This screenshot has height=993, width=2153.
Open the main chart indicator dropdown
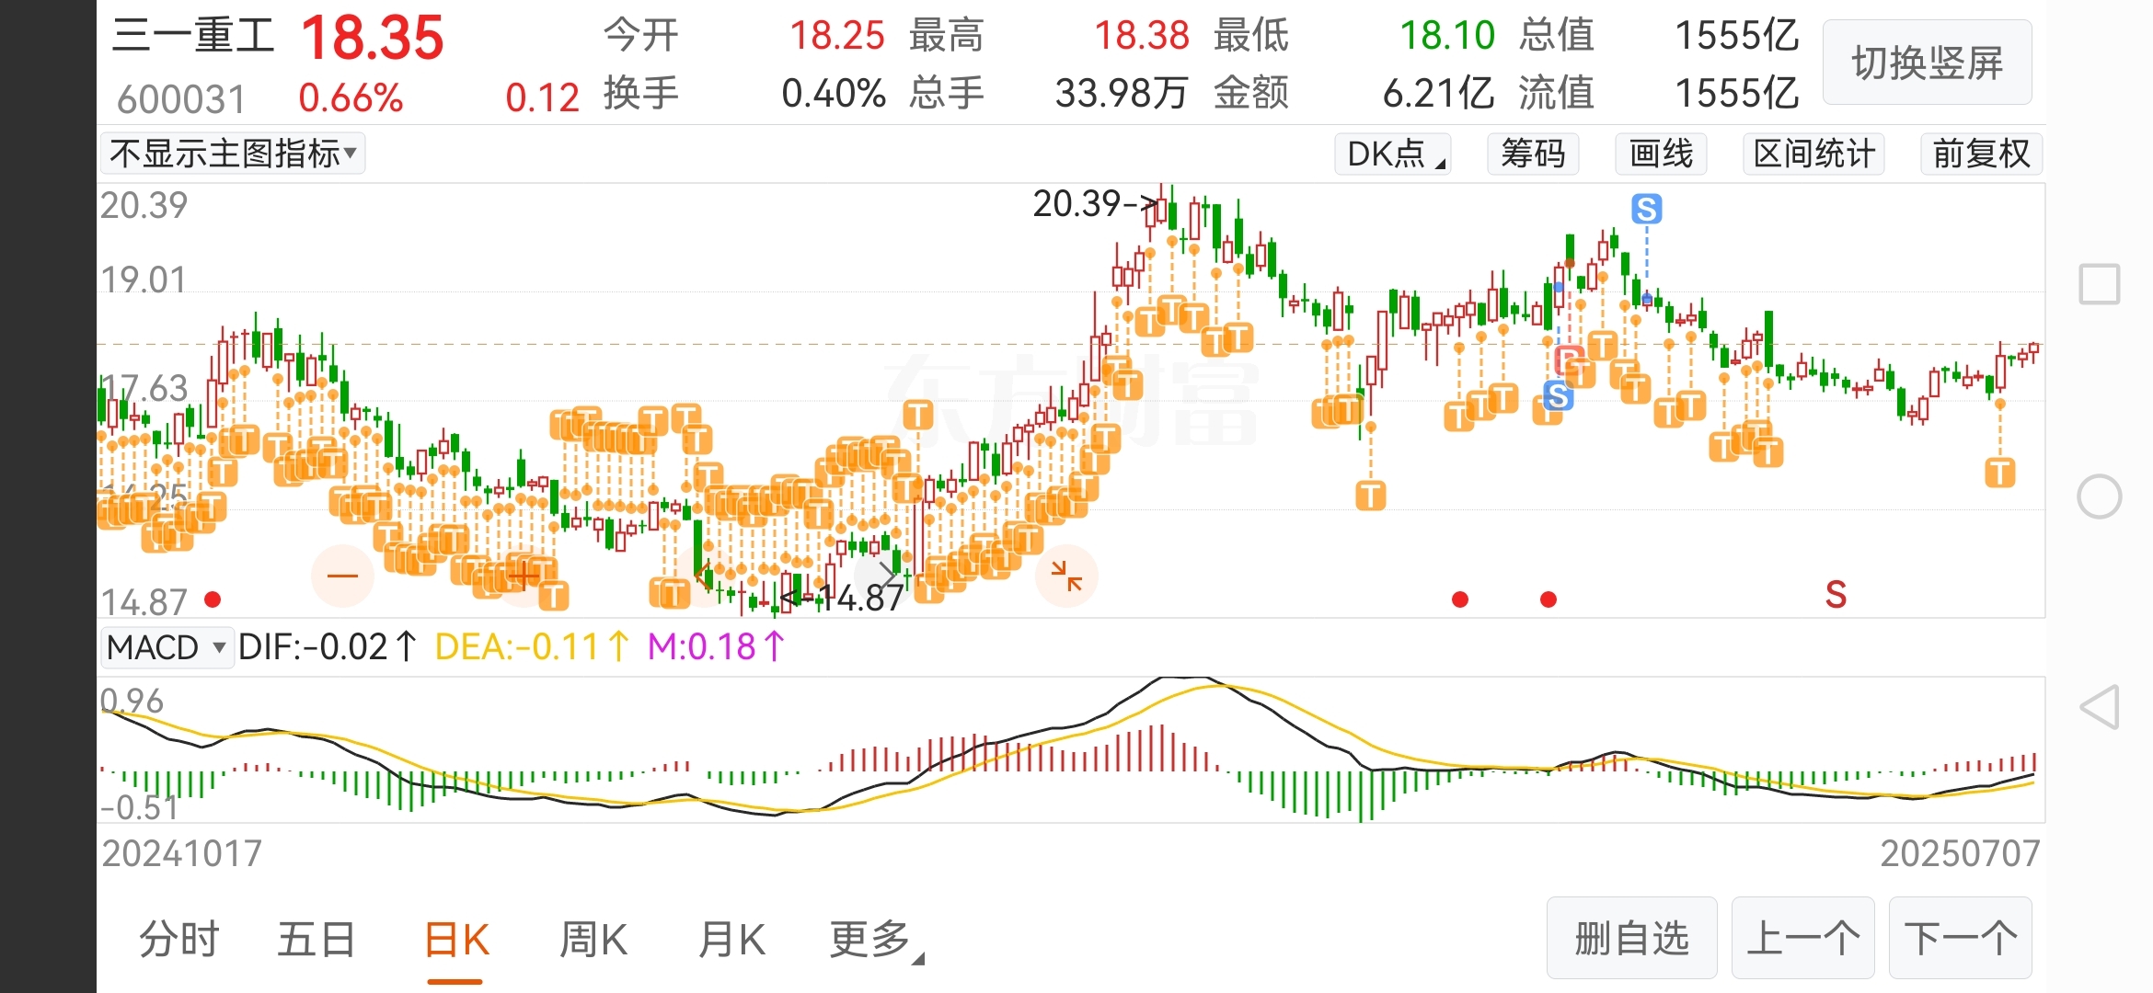[233, 154]
